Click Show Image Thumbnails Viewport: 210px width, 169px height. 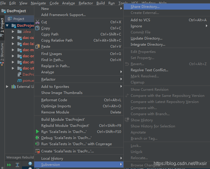79,93
